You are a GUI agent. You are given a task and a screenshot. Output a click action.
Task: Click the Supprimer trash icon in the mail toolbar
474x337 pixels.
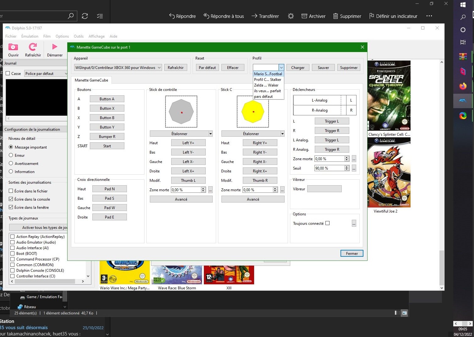[335, 16]
